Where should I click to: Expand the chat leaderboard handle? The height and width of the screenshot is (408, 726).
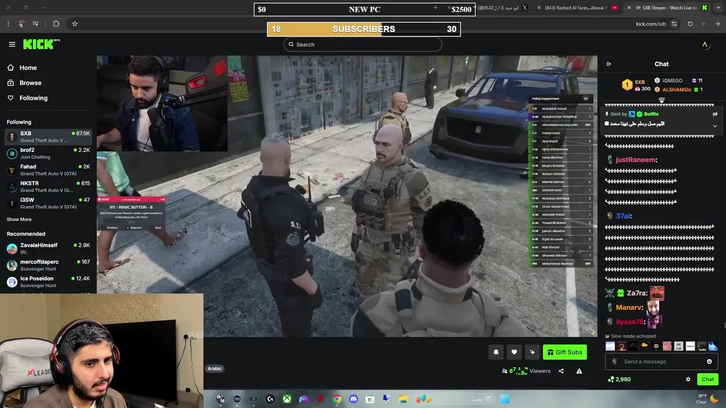click(661, 100)
